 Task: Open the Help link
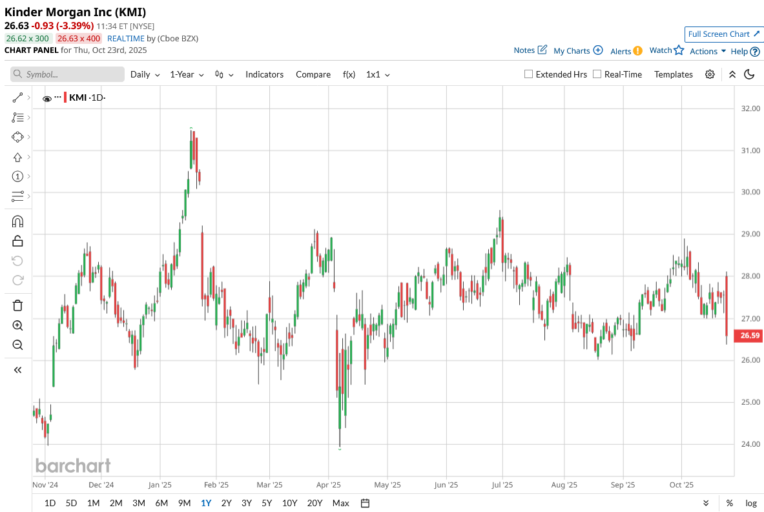click(745, 51)
